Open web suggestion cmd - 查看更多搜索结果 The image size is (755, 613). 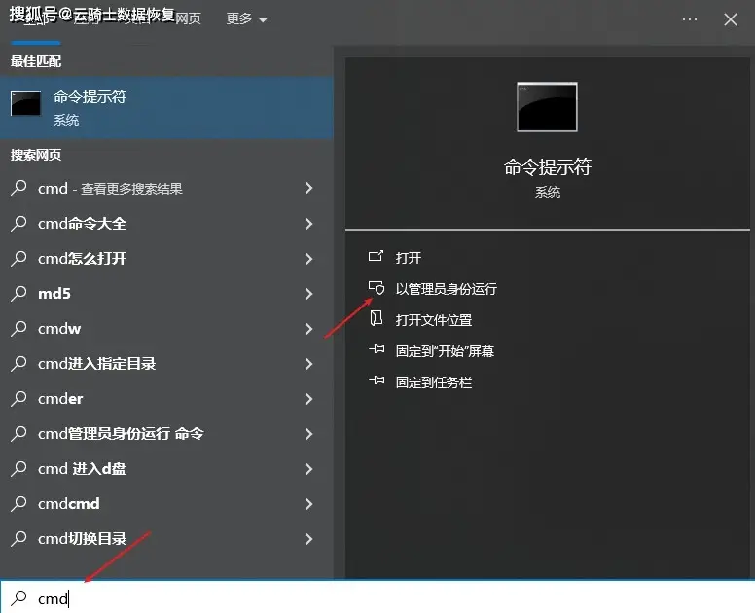(166, 189)
